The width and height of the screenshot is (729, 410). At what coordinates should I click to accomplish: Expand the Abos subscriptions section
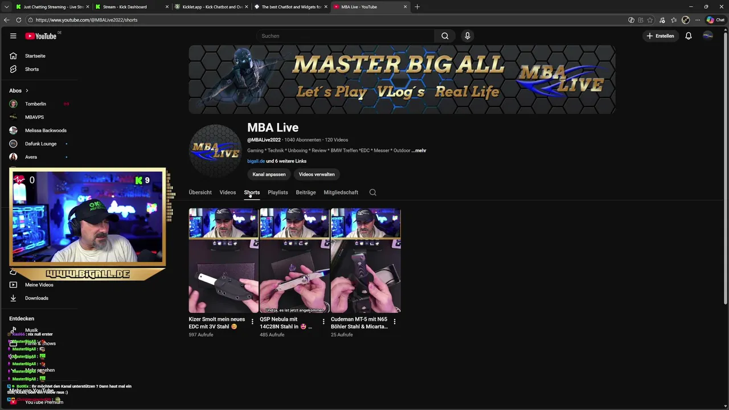point(19,91)
